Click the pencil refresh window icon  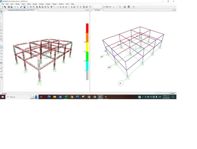(x=21, y=7)
